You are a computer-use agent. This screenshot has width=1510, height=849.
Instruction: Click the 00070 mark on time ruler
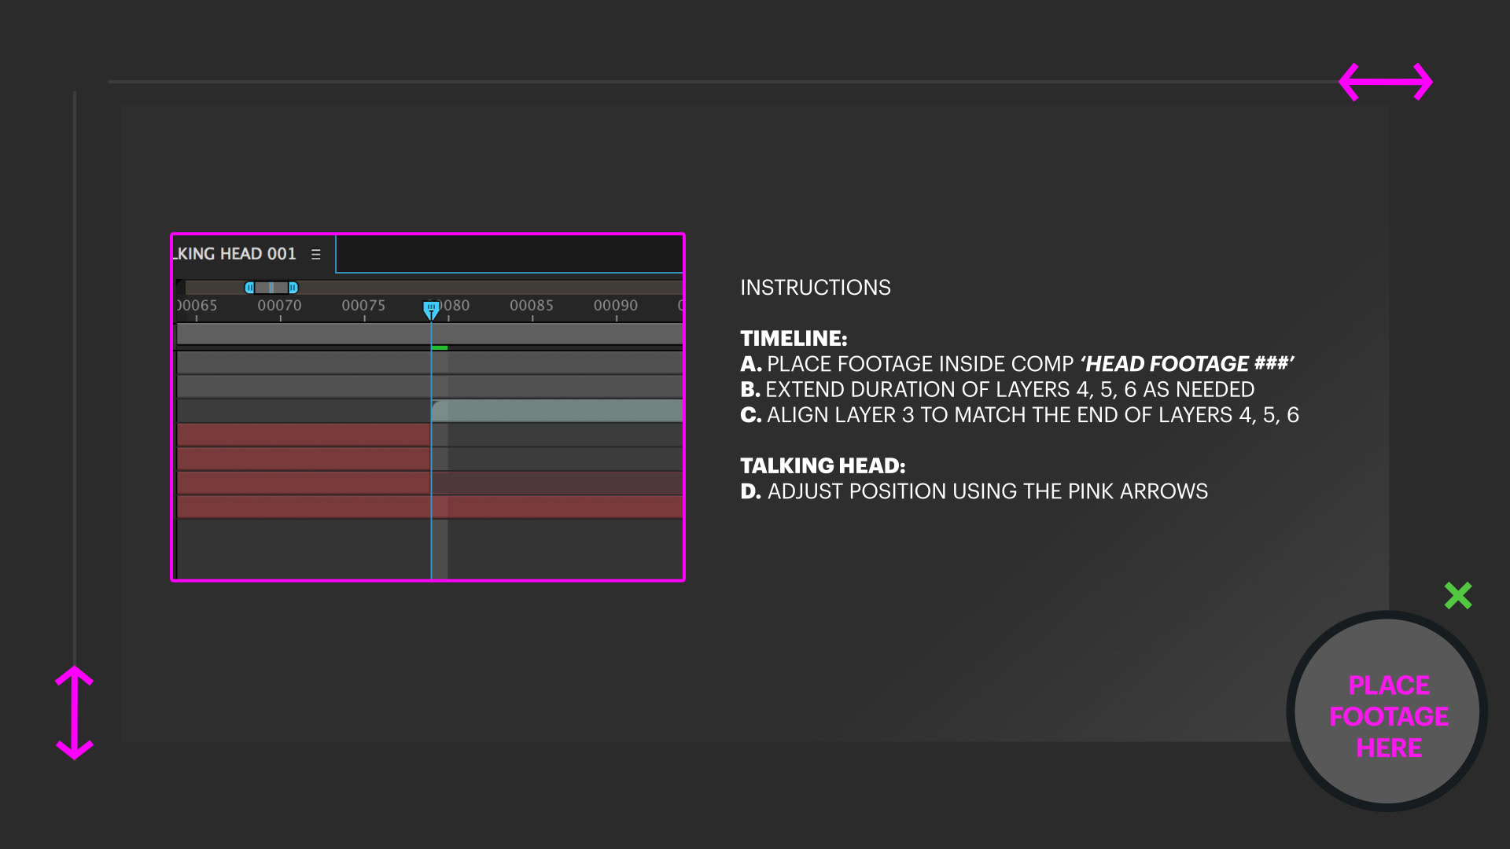click(x=279, y=305)
